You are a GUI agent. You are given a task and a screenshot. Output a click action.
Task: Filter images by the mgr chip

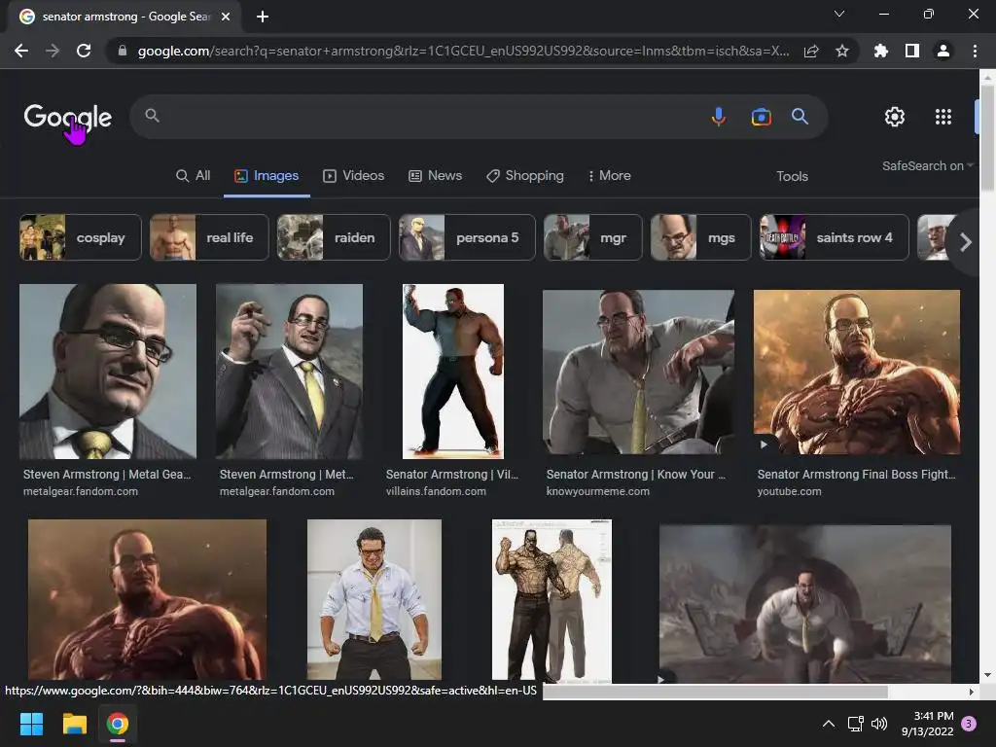(592, 237)
